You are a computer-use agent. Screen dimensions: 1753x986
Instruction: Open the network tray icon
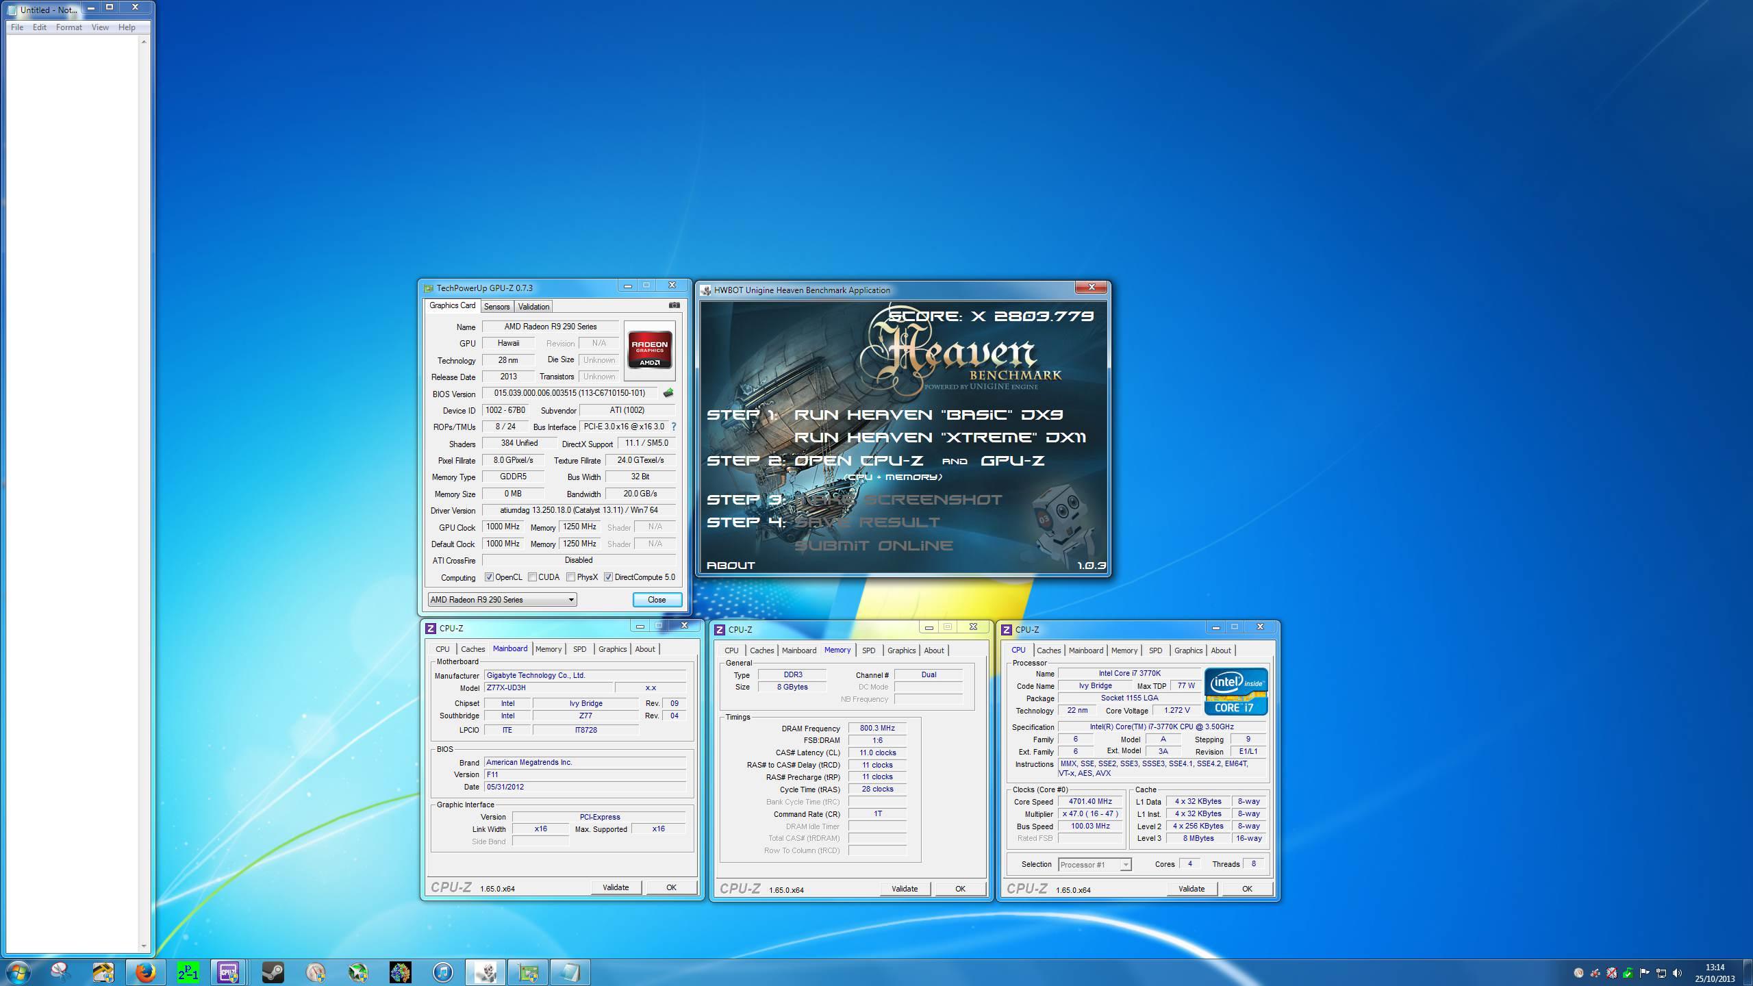1661,973
